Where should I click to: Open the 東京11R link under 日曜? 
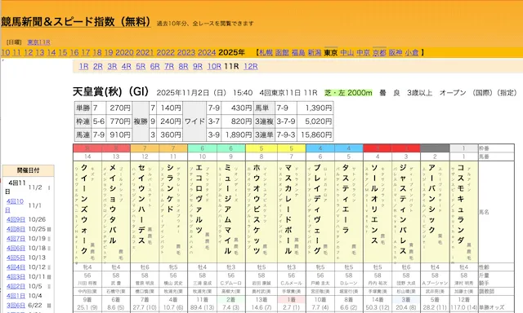pos(38,42)
